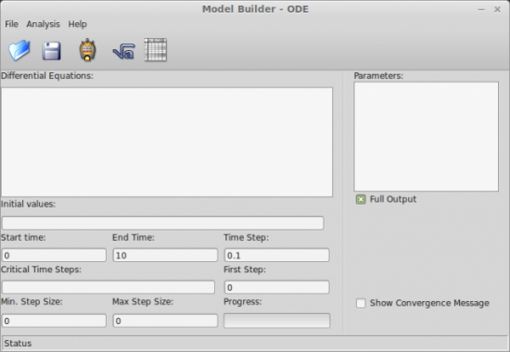The width and height of the screenshot is (510, 352).
Task: Enable Show Convergence Message checkbox
Action: click(x=361, y=303)
